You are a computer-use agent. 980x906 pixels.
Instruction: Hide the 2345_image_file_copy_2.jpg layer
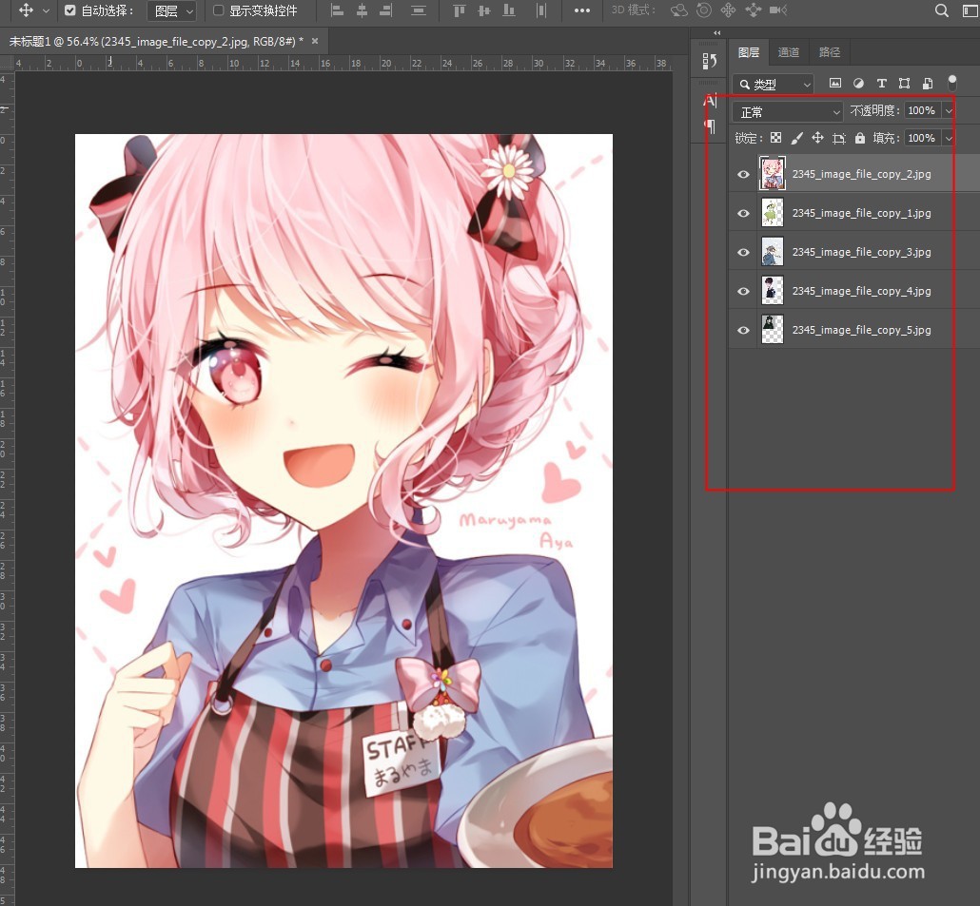coord(743,174)
